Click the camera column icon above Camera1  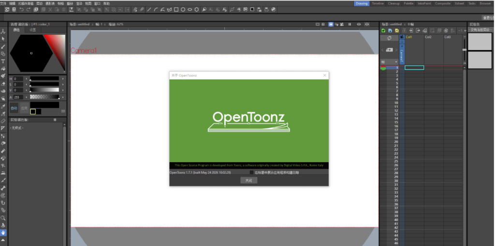[x=402, y=37]
